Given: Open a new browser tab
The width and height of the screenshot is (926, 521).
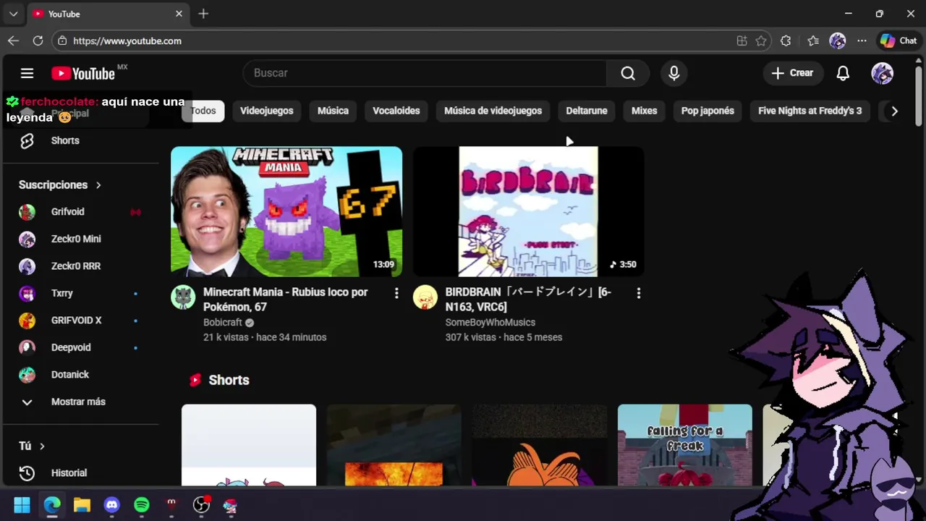Looking at the screenshot, I should (203, 14).
